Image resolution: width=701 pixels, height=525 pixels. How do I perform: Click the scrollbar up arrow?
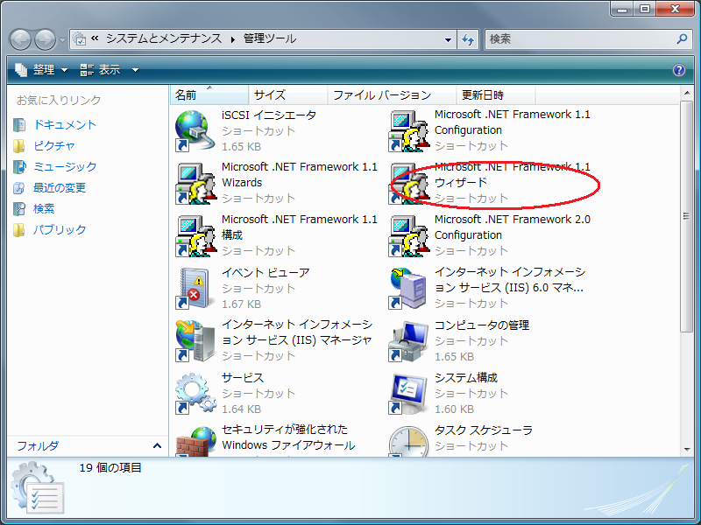(x=687, y=93)
